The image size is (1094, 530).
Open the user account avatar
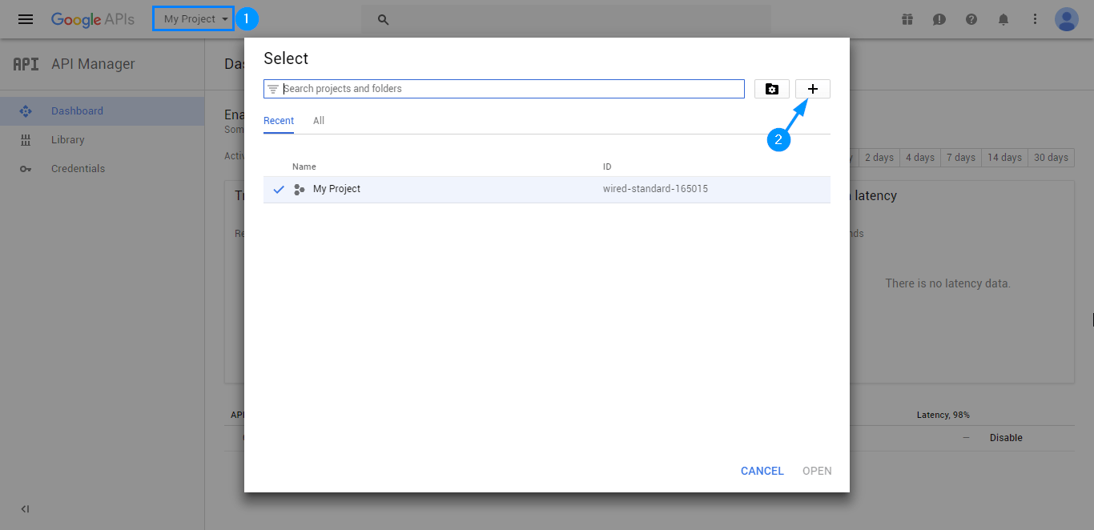click(x=1067, y=19)
